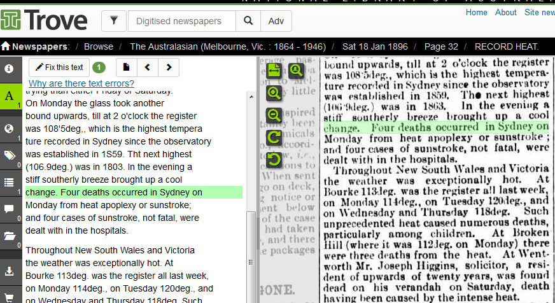The width and height of the screenshot is (555, 303).
Task: Click the Fix this text button
Action: pos(59,67)
